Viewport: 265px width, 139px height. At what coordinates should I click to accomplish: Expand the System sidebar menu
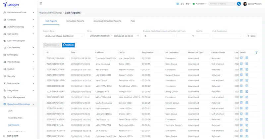click(x=19, y=69)
